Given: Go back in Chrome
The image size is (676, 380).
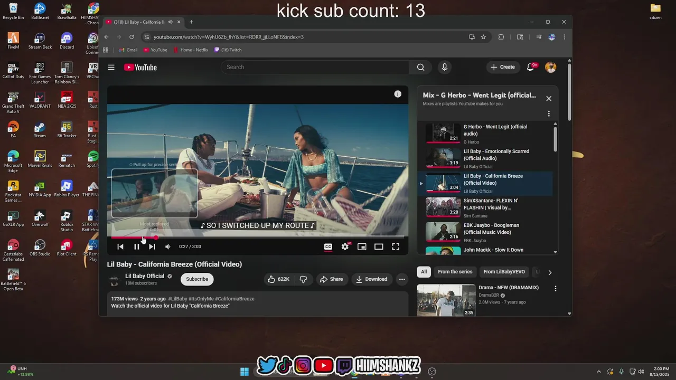Looking at the screenshot, I should tap(106, 37).
